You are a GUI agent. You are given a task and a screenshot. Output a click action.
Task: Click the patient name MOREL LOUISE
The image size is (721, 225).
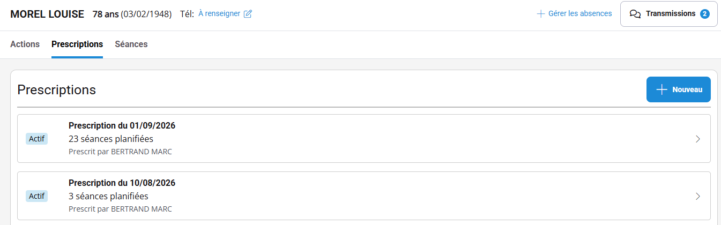point(47,14)
